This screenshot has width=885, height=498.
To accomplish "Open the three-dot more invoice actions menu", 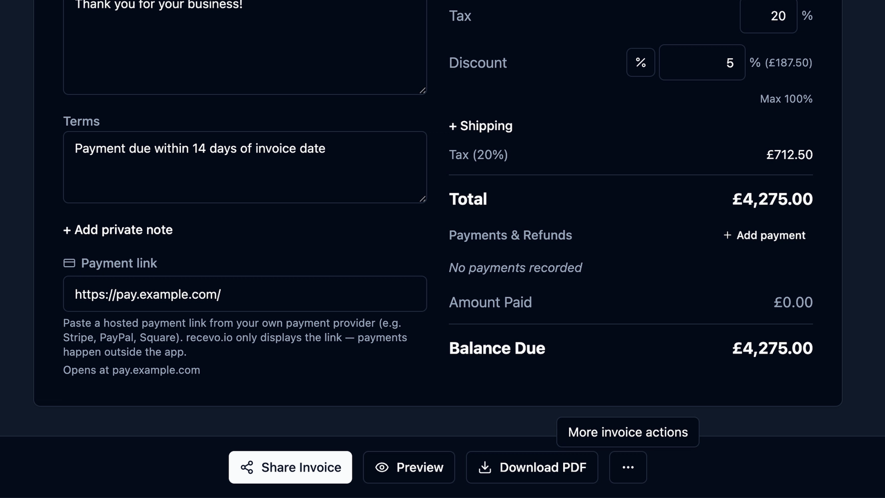I will coord(628,467).
